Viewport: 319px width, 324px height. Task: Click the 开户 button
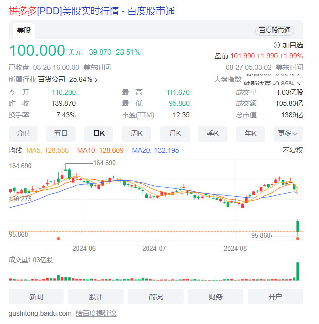click(x=275, y=297)
